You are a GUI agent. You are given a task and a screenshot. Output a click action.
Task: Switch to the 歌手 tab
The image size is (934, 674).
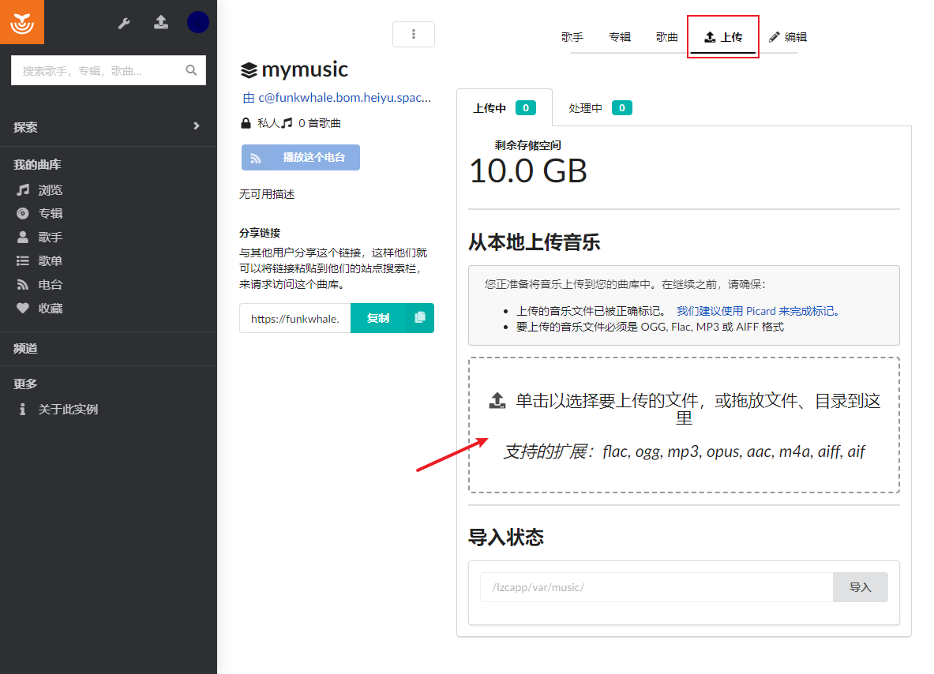[572, 37]
